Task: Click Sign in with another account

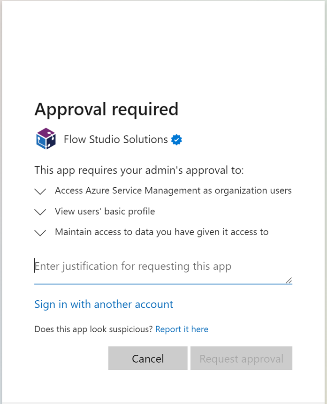Action: pyautogui.click(x=104, y=304)
